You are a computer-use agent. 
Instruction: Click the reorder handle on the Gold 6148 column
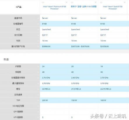click(72, 2)
